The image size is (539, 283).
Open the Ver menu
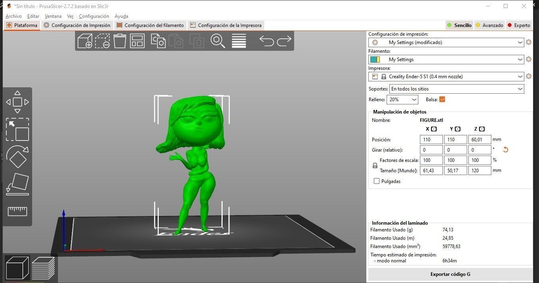coord(70,16)
